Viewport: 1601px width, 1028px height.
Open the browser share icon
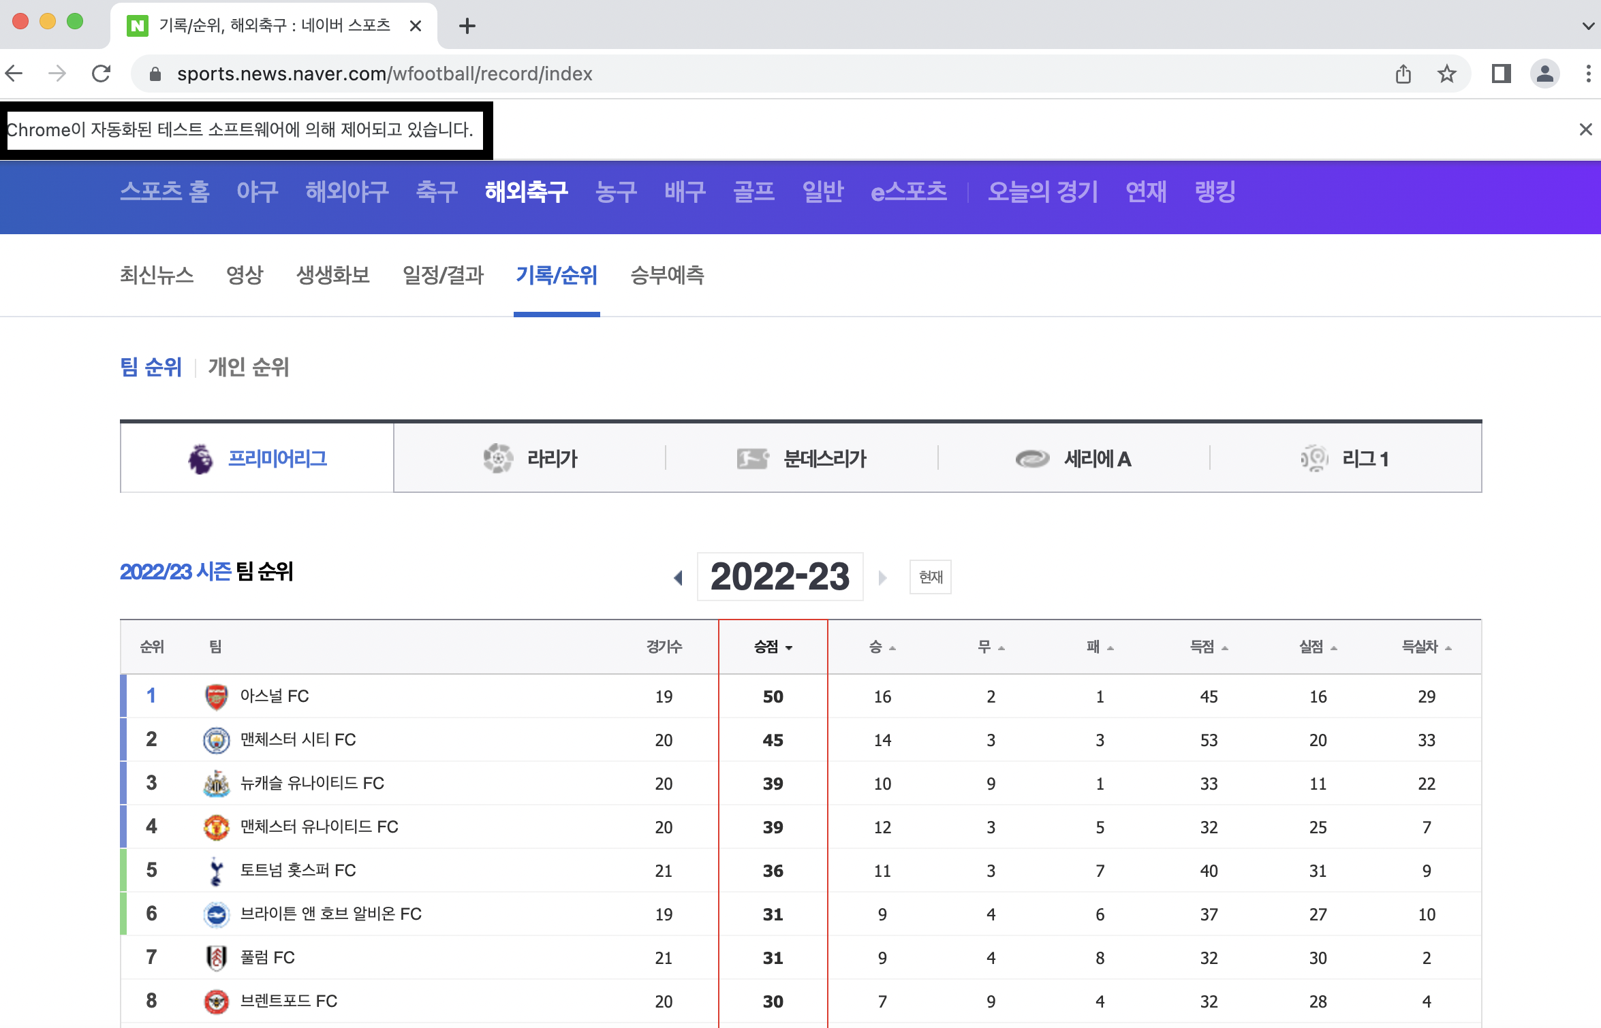[x=1403, y=74]
